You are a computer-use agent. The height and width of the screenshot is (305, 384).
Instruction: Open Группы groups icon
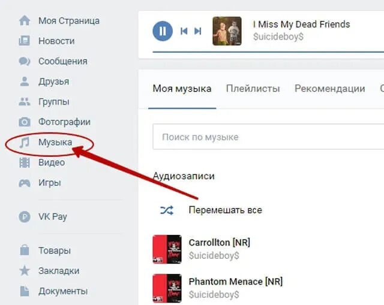coord(25,102)
